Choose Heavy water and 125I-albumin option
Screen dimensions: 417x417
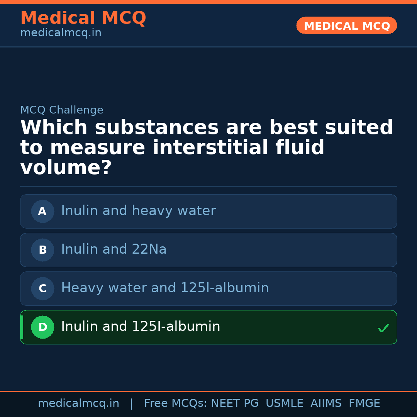(x=165, y=288)
